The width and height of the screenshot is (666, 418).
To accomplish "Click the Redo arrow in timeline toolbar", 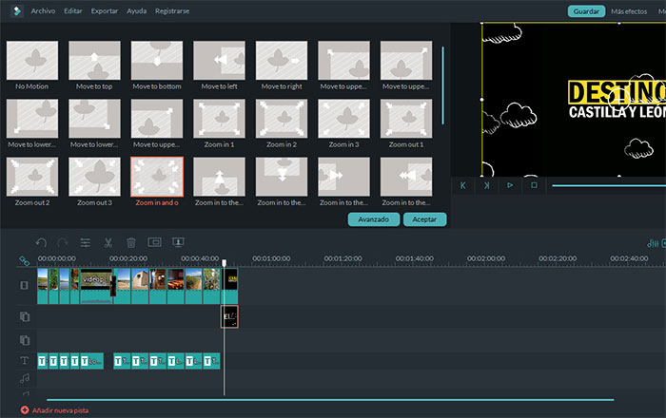I will pyautogui.click(x=63, y=242).
